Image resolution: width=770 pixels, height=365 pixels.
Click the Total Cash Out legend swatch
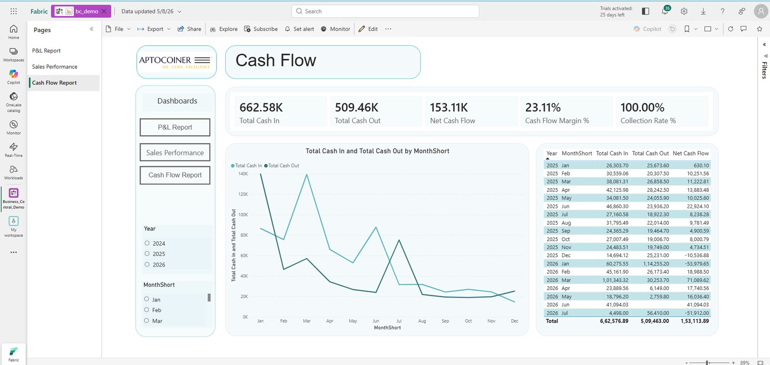tap(266, 165)
